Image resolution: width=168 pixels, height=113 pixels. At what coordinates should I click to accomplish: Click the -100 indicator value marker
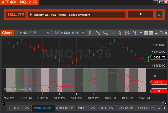(x=159, y=91)
